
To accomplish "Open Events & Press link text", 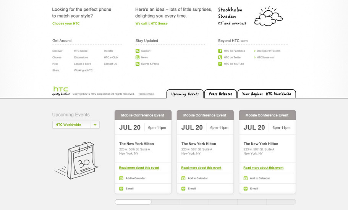I will [x=150, y=64].
